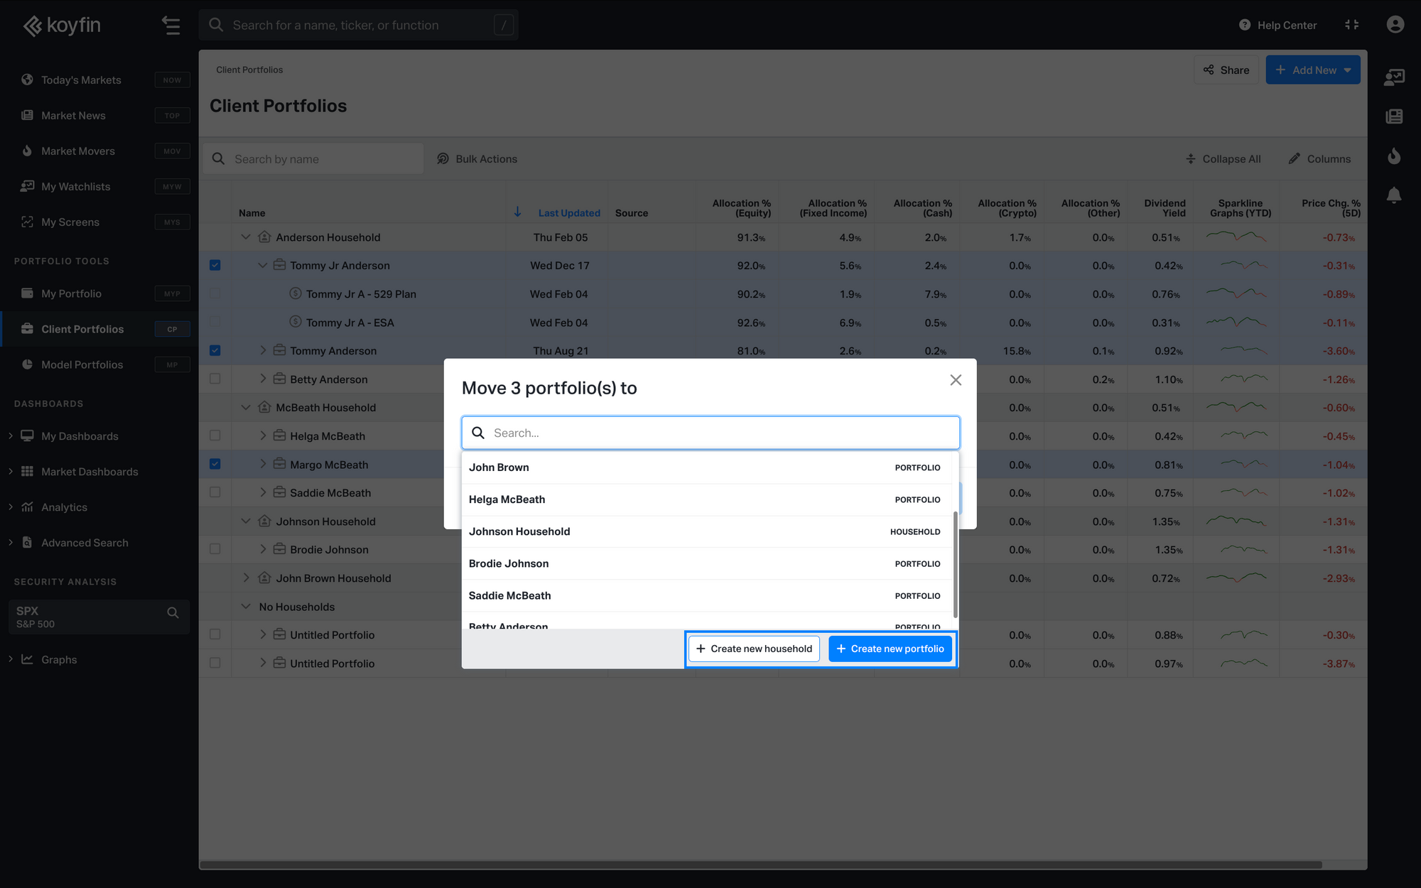Click the collapse sidebar menu icon

point(171,26)
